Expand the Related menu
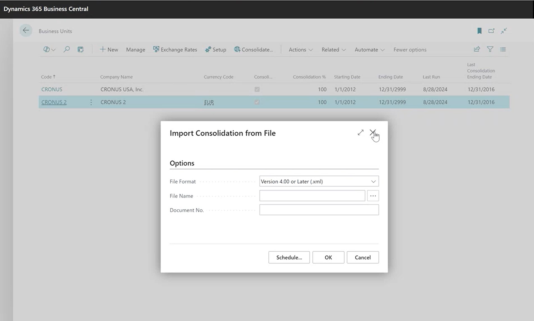The image size is (534, 321). point(333,49)
